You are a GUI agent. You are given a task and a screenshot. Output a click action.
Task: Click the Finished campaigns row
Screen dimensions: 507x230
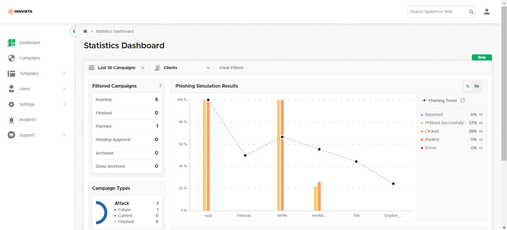(127, 113)
